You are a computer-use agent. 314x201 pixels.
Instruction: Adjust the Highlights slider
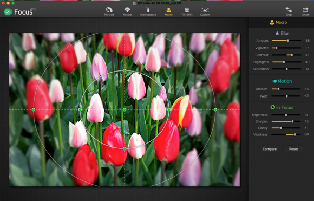(x=286, y=62)
